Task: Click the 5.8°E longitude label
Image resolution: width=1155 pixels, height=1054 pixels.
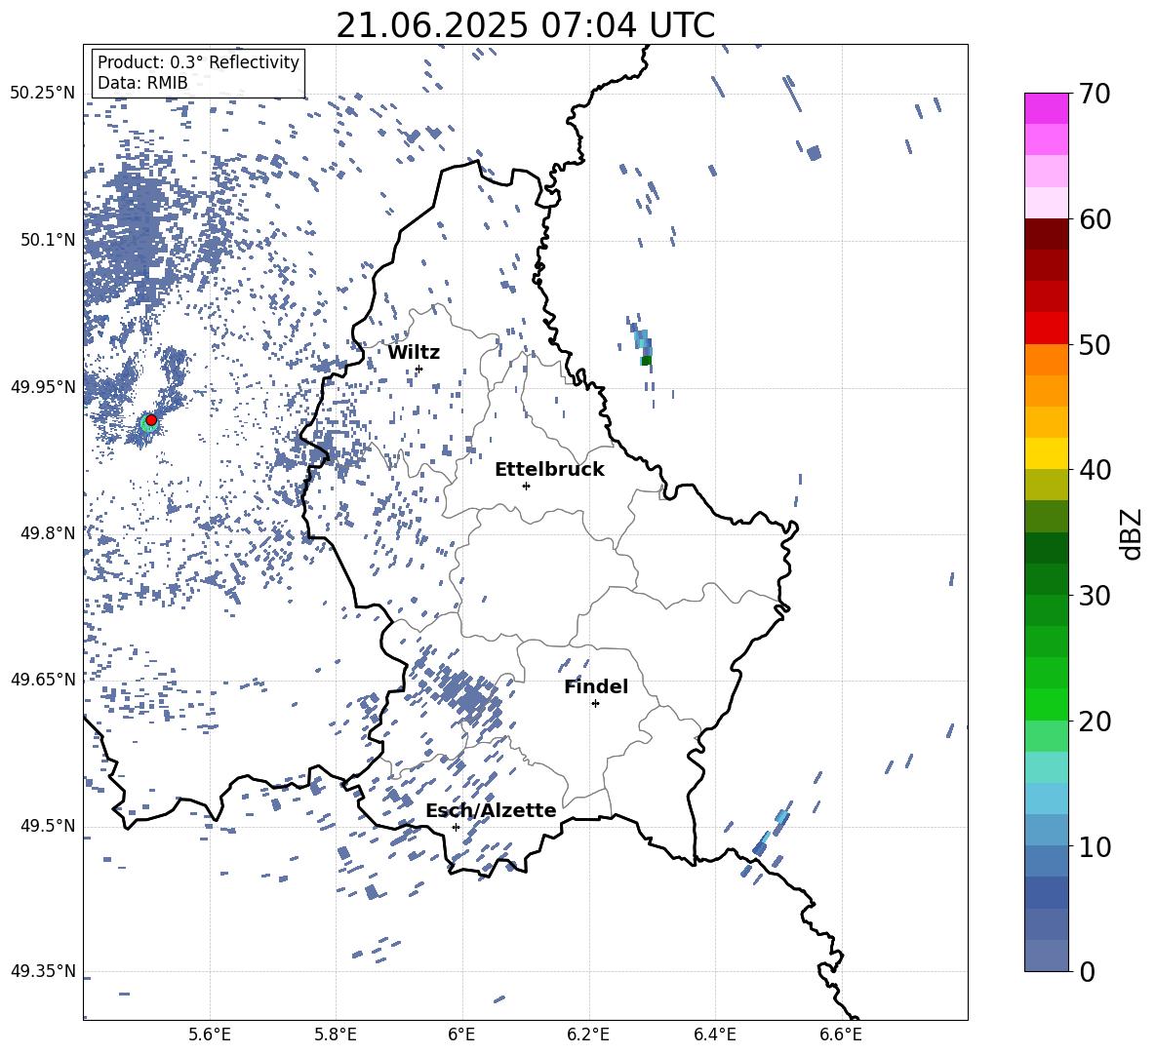Action: pyautogui.click(x=336, y=1034)
